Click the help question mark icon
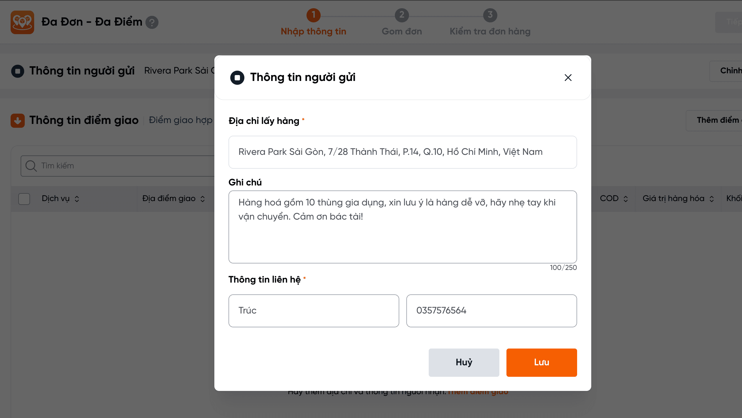742x418 pixels. (x=152, y=22)
